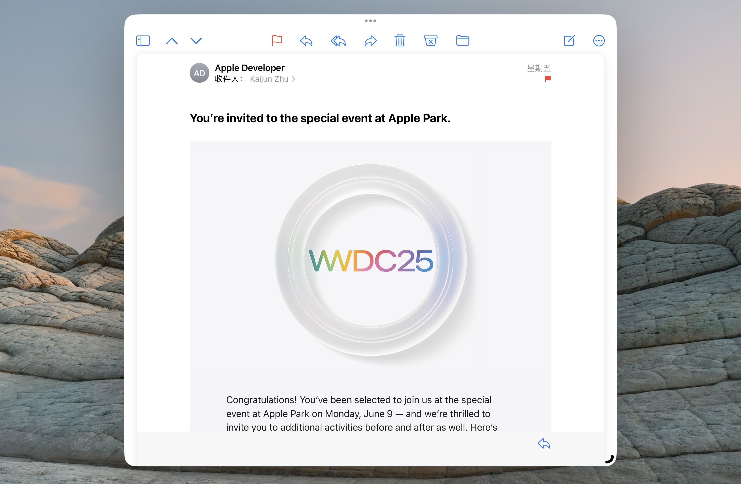This screenshot has height=484, width=741.
Task: Click the 星期五 date label
Action: [x=539, y=68]
